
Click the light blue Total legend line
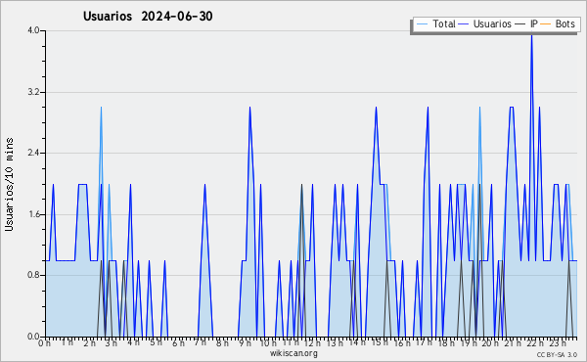pyautogui.click(x=422, y=24)
